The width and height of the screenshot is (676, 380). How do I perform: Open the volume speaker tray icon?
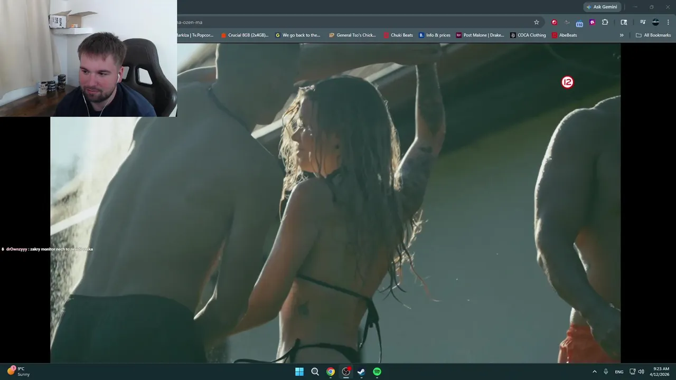tap(641, 372)
